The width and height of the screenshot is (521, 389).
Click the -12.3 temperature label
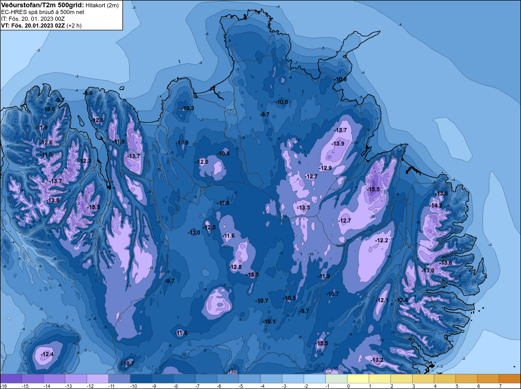pyautogui.click(x=85, y=161)
